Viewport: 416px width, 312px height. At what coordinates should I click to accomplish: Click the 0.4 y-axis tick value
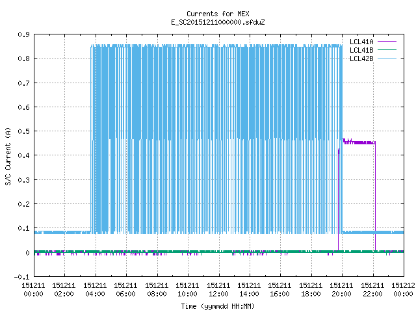23,155
